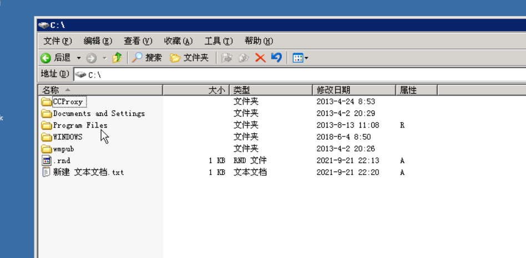The width and height of the screenshot is (526, 258).
Task: Click the green Back arrow icon
Action: point(45,58)
